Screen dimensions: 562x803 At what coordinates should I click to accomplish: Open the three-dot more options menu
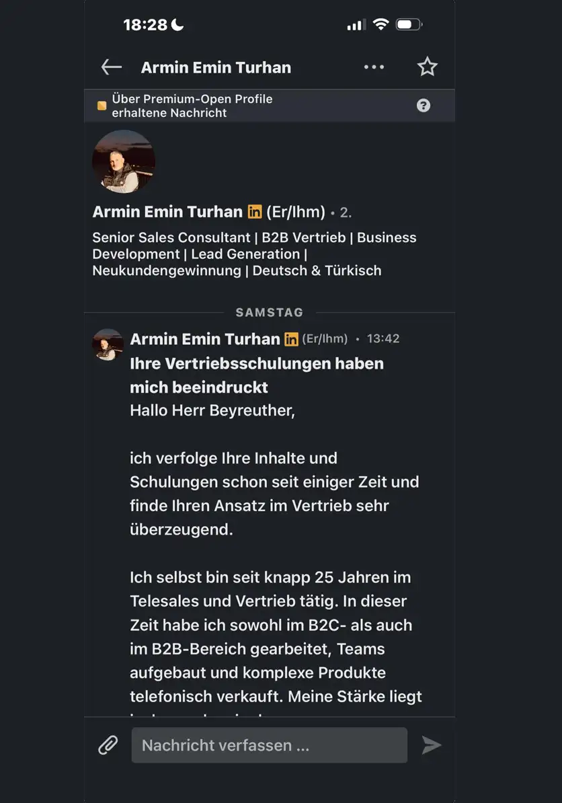click(x=374, y=67)
